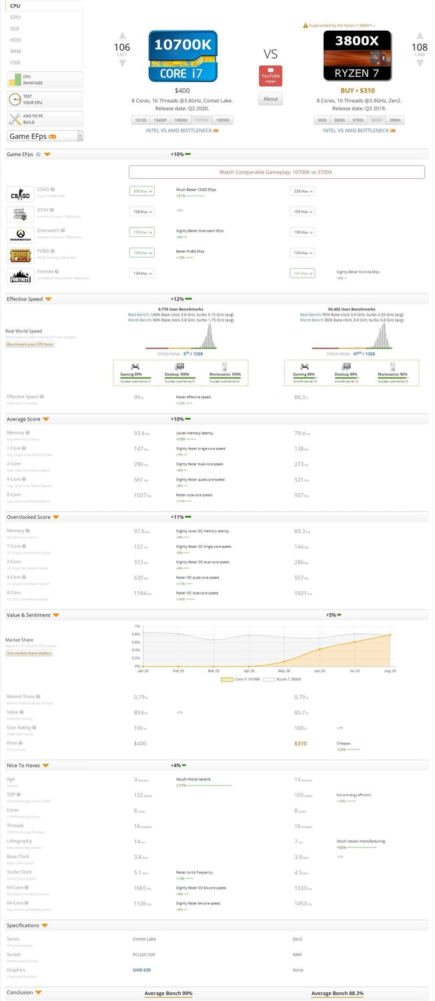Select GPU in the left category menu
Screen dimensions: 435x1001
pyautogui.click(x=15, y=17)
